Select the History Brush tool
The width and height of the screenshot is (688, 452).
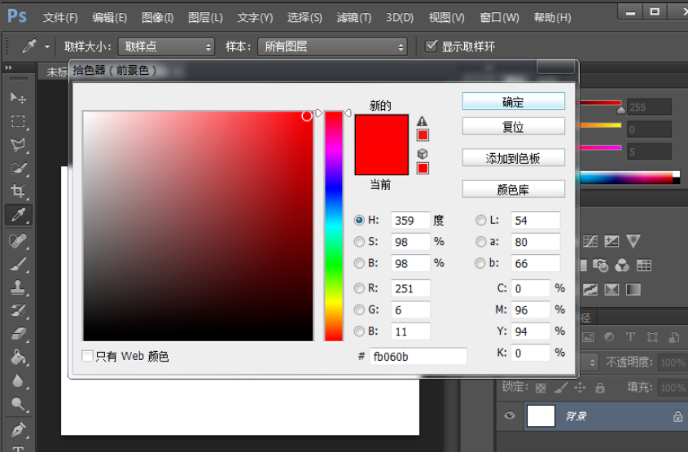point(18,310)
